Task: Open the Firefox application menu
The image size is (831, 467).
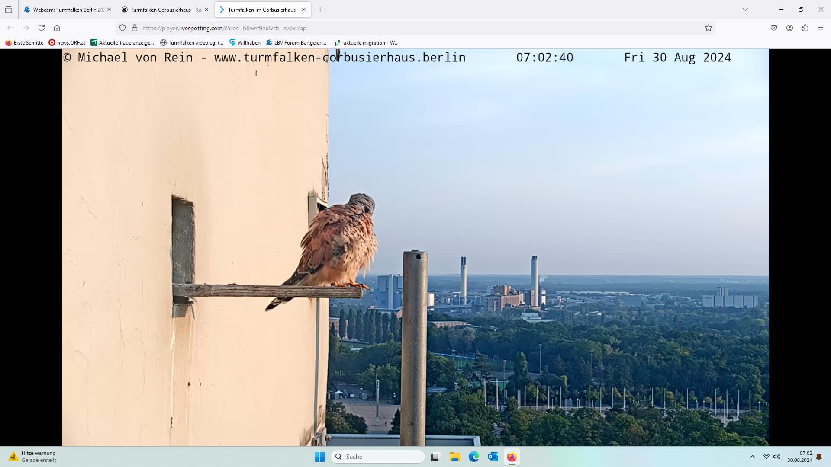Action: tap(820, 28)
